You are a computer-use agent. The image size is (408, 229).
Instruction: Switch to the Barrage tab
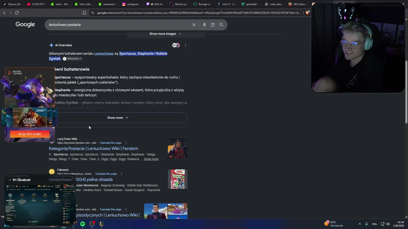click(x=202, y=4)
